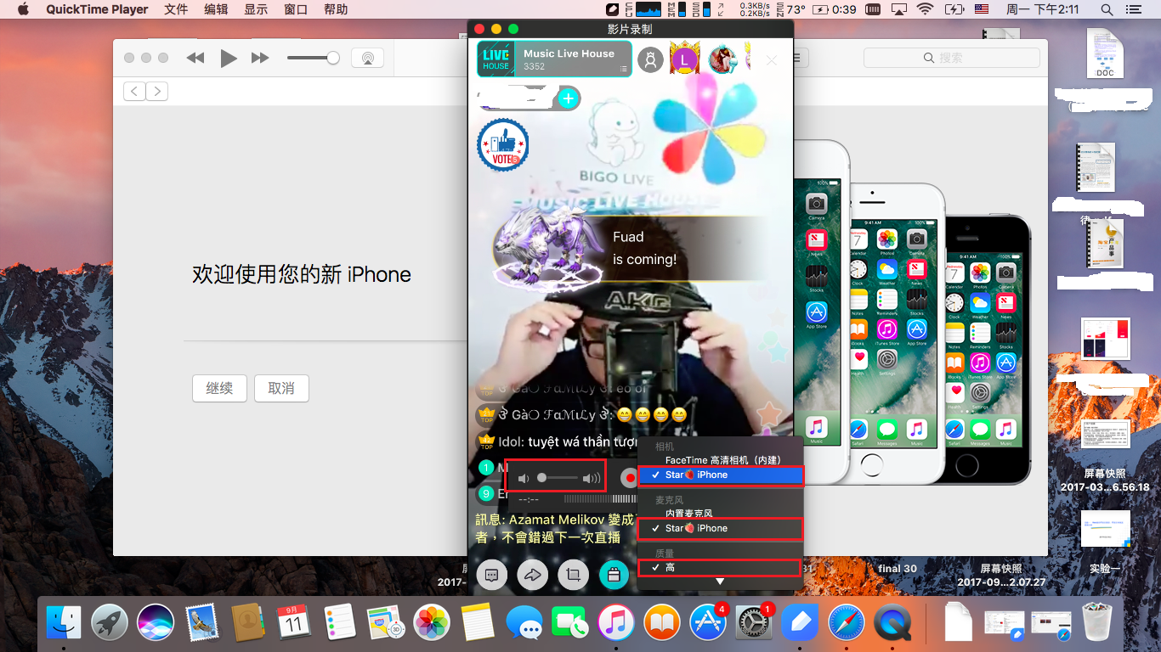The image size is (1161, 652).
Task: Adjust the QuickTime recording volume slider
Action: click(558, 478)
